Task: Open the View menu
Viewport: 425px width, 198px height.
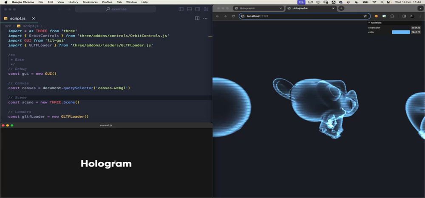Action: (x=61, y=2)
